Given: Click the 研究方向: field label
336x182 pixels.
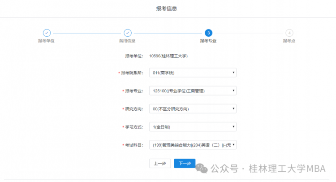Looking at the screenshot, I should [x=134, y=109].
